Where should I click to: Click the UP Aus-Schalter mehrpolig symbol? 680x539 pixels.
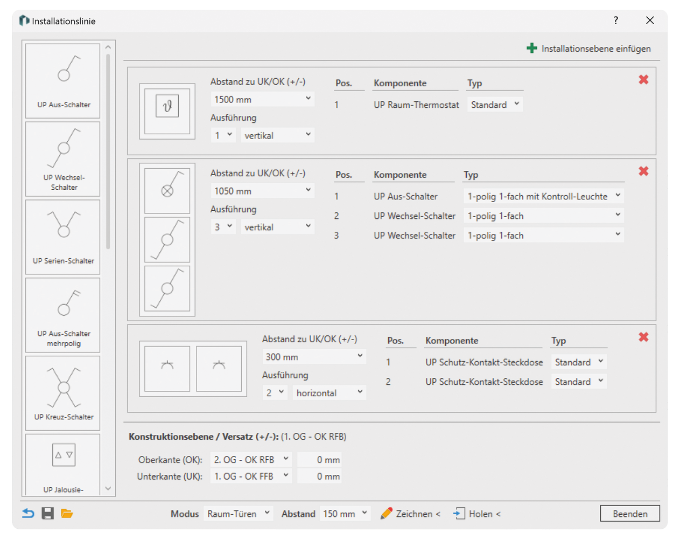click(63, 315)
